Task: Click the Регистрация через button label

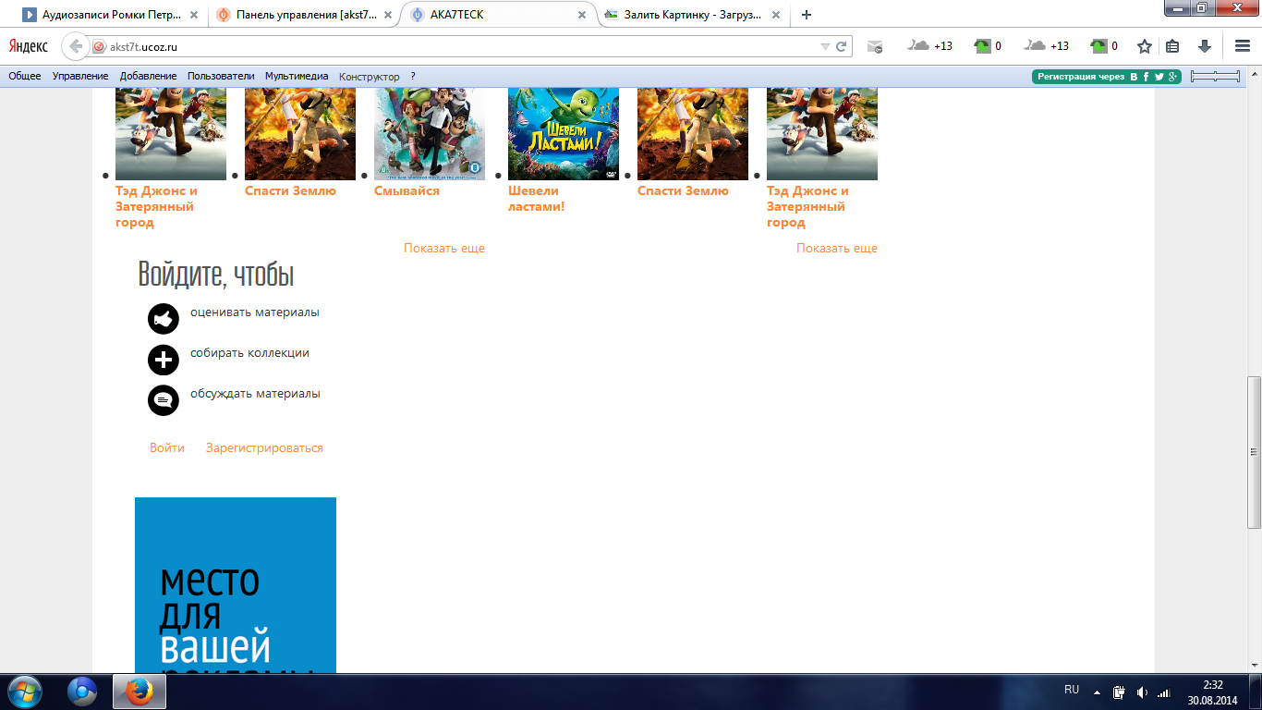Action: tap(1081, 77)
